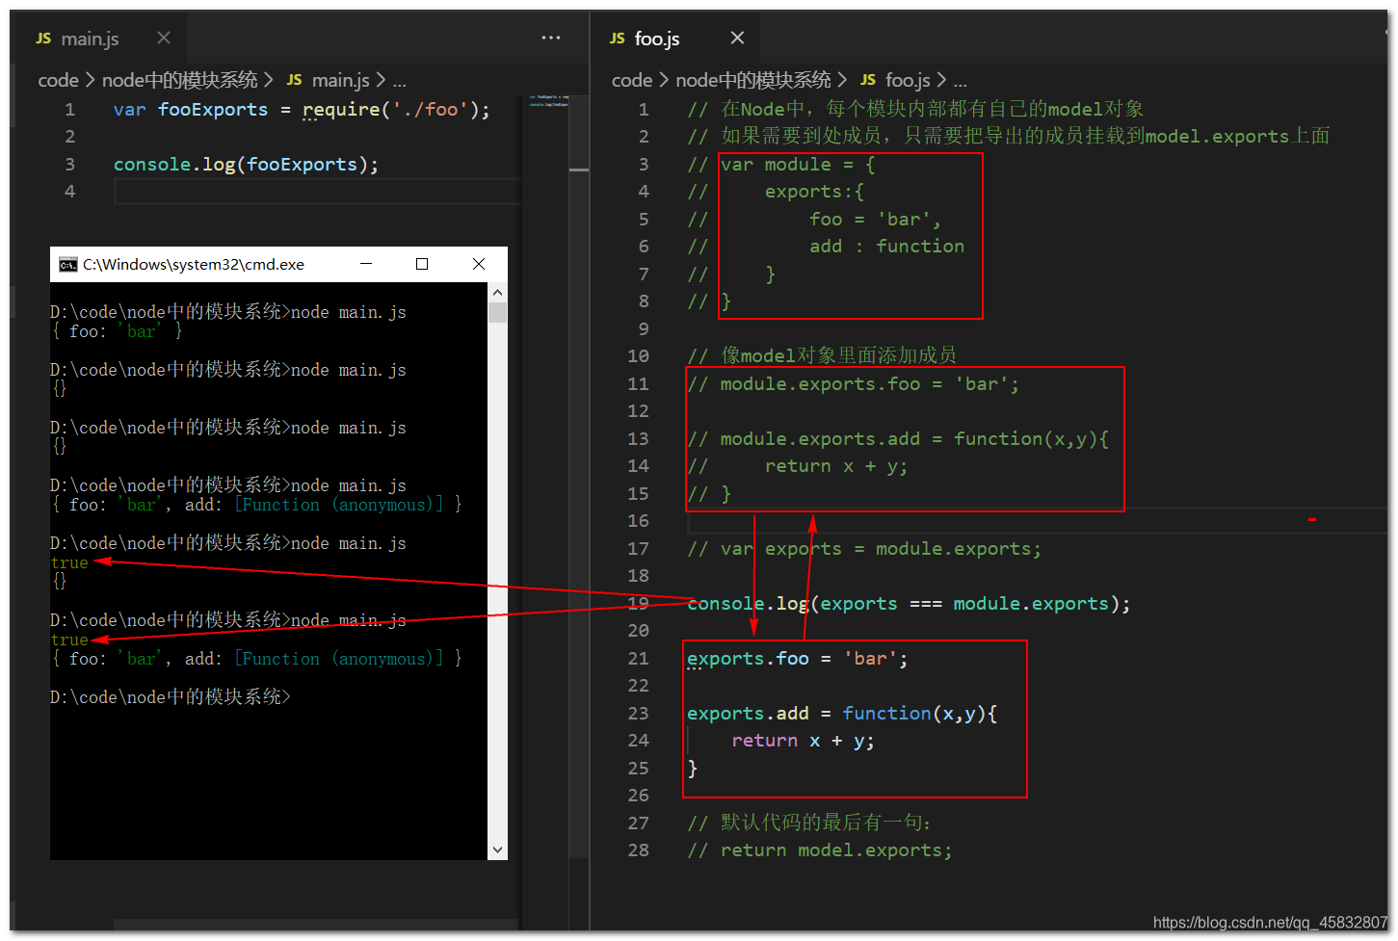This screenshot has height=941, width=1398.
Task: Click 'node中的模块系统' breadcrumb in foo.js editor
Action: point(753,80)
